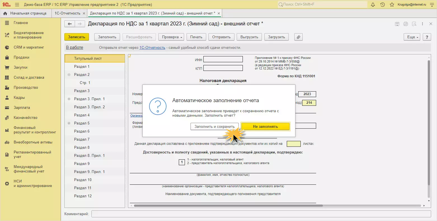This screenshot has width=437, height=221.
Task: Click the floppy disk save icon
Action: [397, 24]
